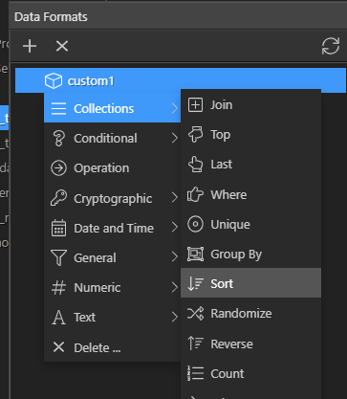Click the Where pointing hand icon
The image size is (347, 399).
(195, 194)
